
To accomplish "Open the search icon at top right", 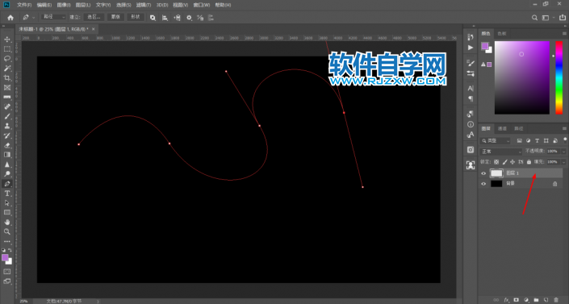I will click(534, 18).
